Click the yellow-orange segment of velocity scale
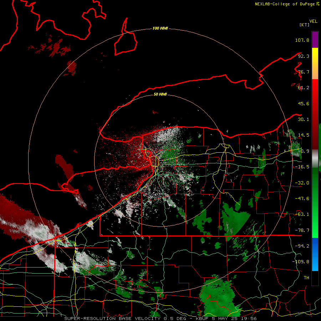321x321 pixels. 315,63
